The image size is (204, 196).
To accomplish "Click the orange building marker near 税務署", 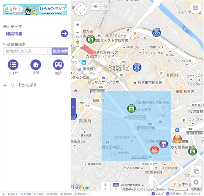I will (178, 139).
